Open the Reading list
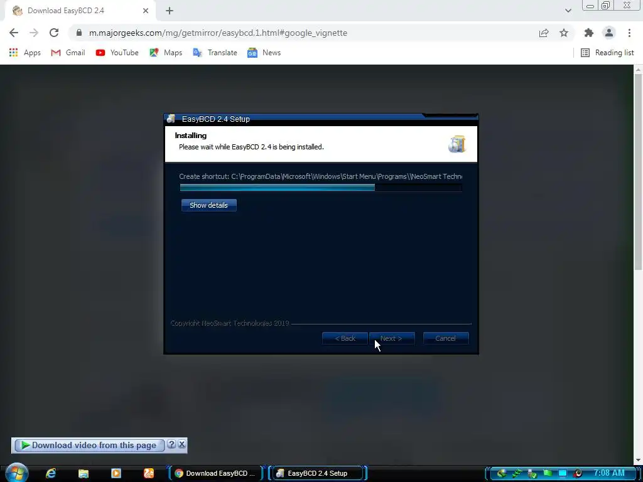643x482 pixels. pyautogui.click(x=607, y=53)
